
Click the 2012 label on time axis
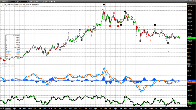(x=111, y=109)
